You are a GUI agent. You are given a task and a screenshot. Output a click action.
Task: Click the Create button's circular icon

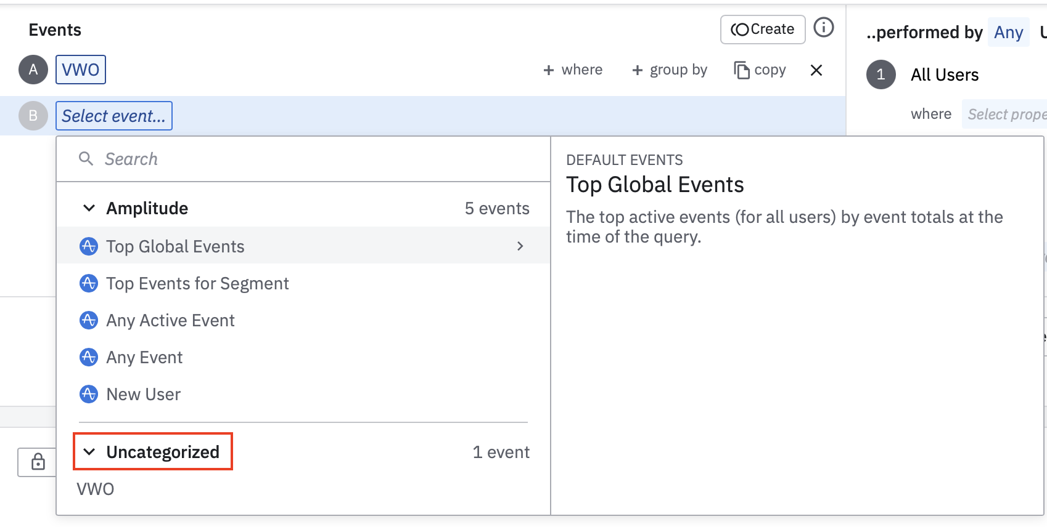(x=740, y=30)
